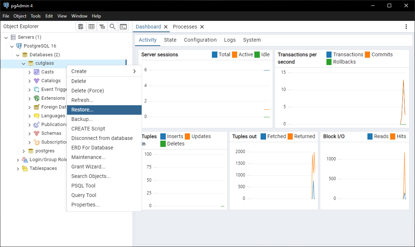
Task: Click the Catalogs node icon in tree
Action: [x=37, y=81]
